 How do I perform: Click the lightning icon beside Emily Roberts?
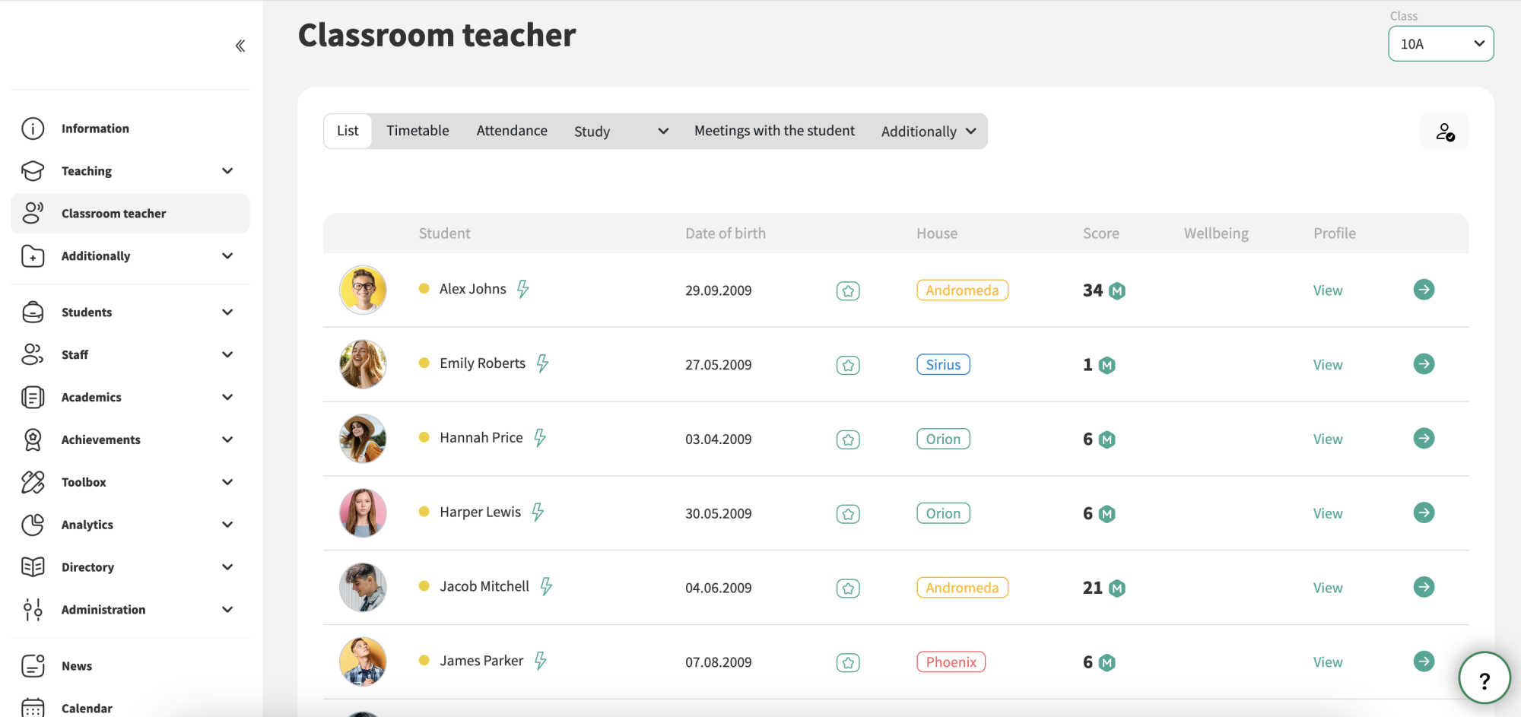pyautogui.click(x=542, y=363)
